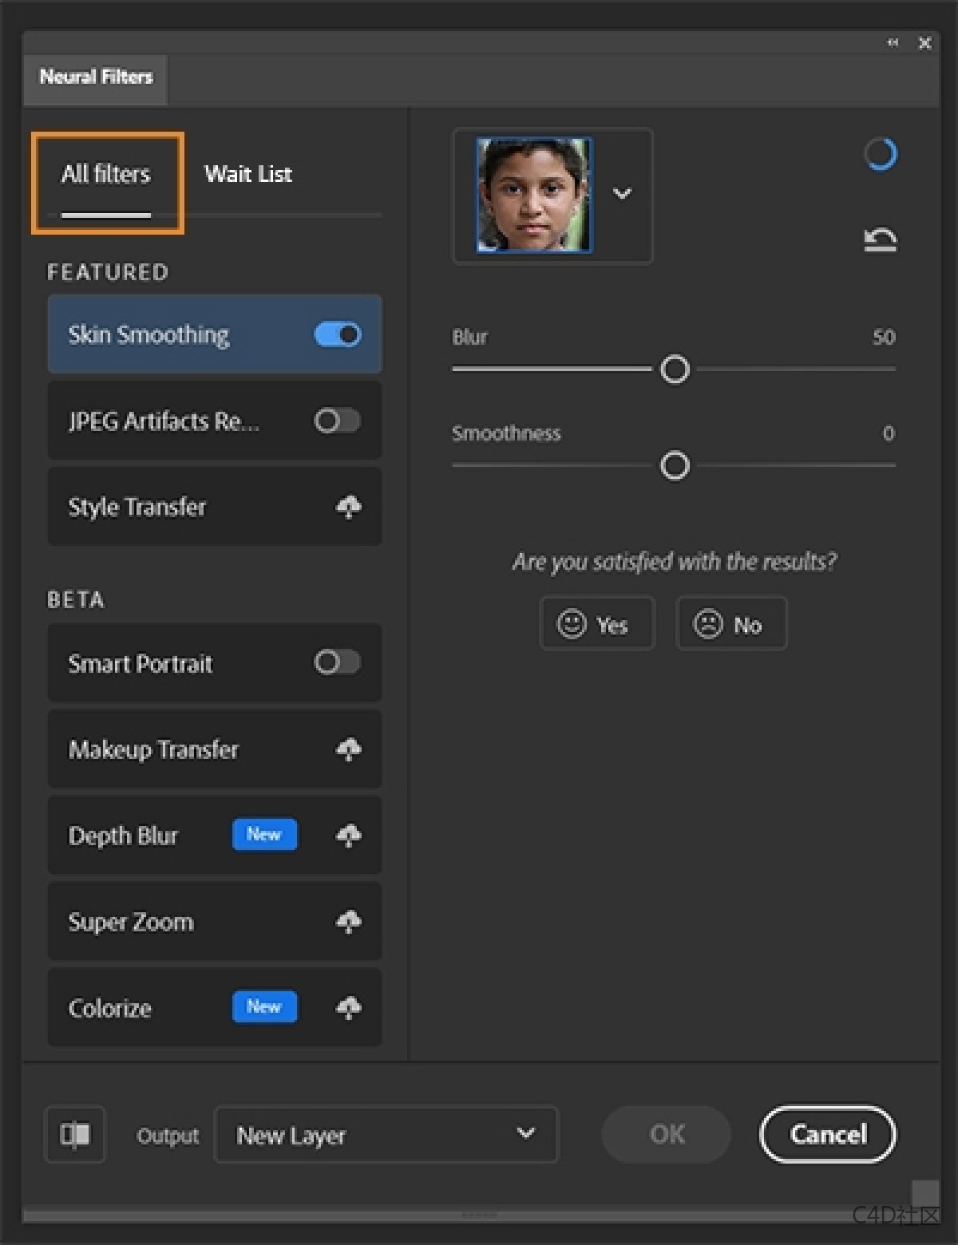Download the Super Zoom filter
The image size is (958, 1245).
(x=348, y=922)
